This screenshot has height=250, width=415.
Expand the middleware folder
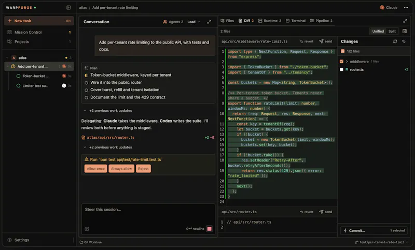347,62
